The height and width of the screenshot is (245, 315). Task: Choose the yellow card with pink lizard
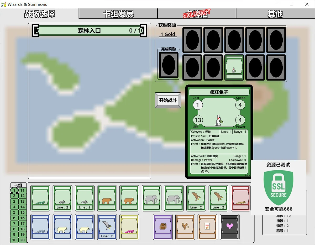(129, 227)
